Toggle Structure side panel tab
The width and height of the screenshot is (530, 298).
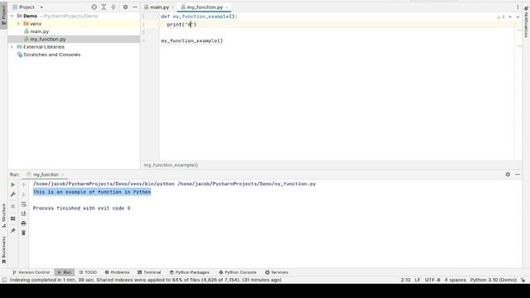3,215
